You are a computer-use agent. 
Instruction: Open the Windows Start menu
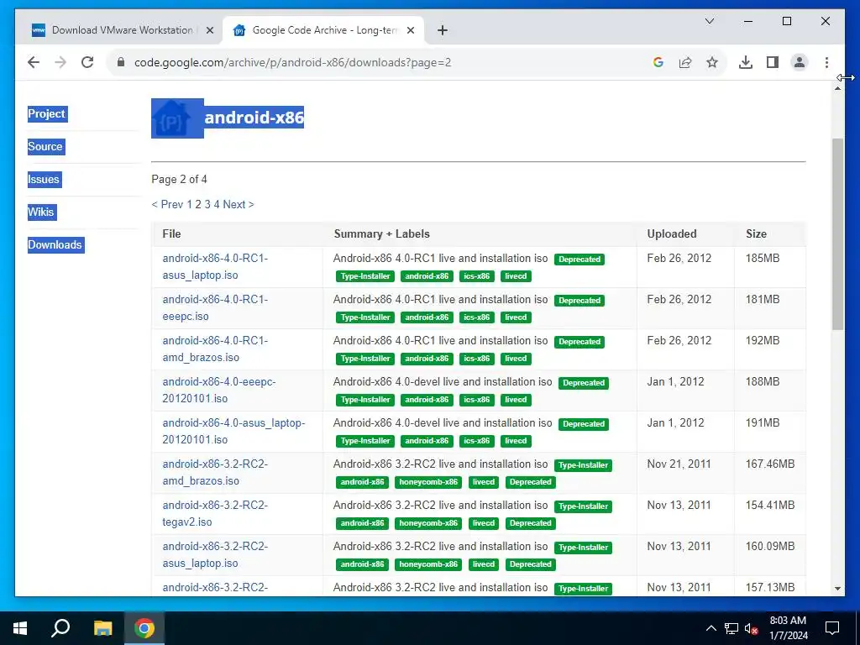pyautogui.click(x=20, y=628)
